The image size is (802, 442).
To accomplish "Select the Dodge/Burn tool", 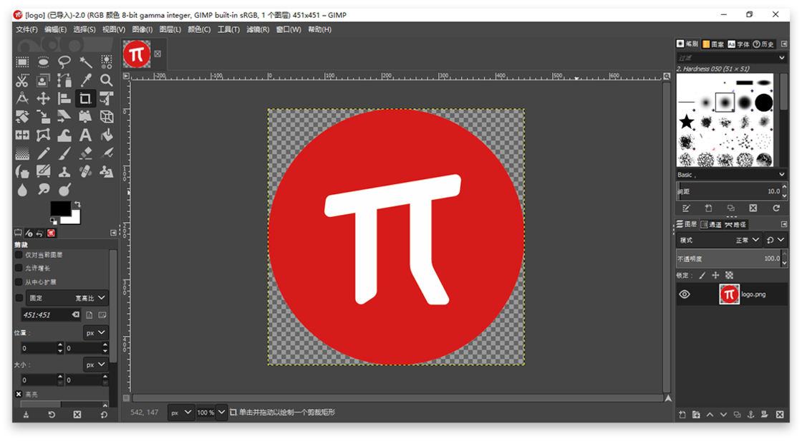I will [x=64, y=189].
